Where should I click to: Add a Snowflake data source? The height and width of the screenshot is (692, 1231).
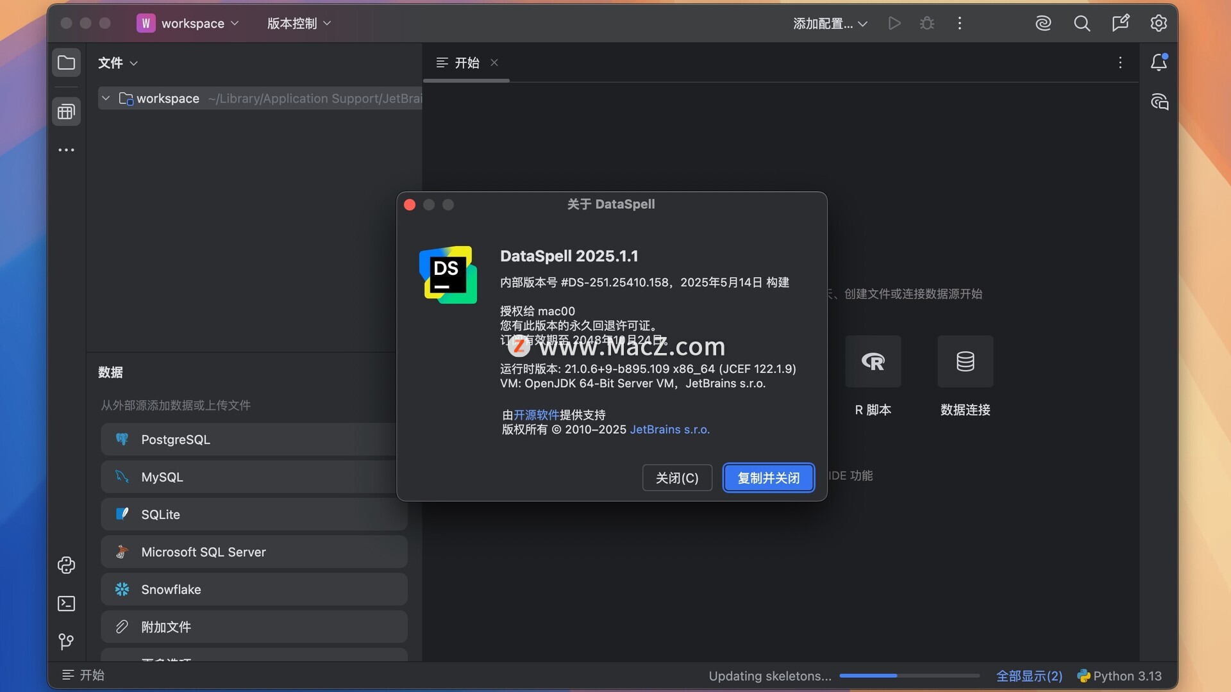coord(254,589)
